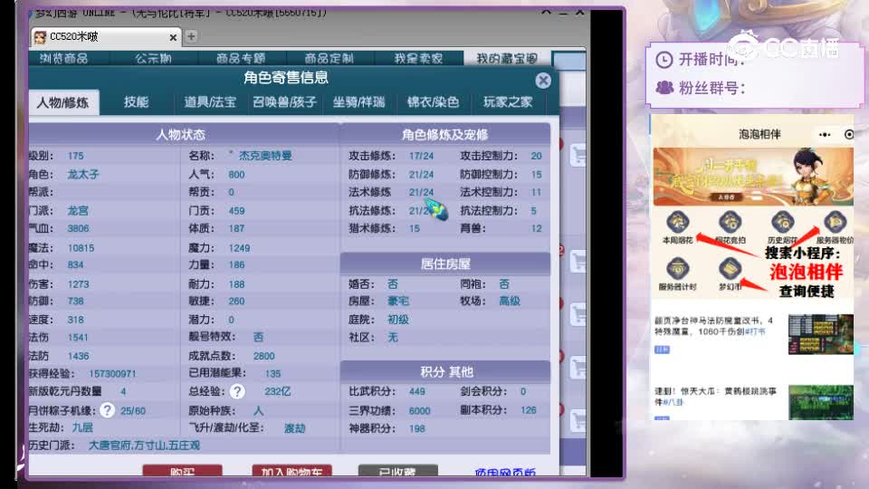Click 6000 三界功绩 value
Viewport: 869px width, 489px height.
(419, 411)
